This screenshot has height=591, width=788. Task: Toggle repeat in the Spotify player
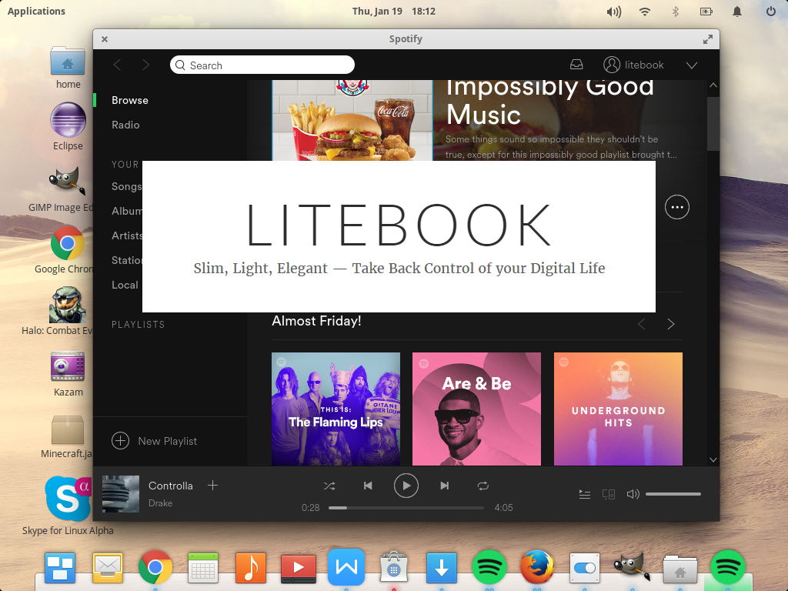483,486
